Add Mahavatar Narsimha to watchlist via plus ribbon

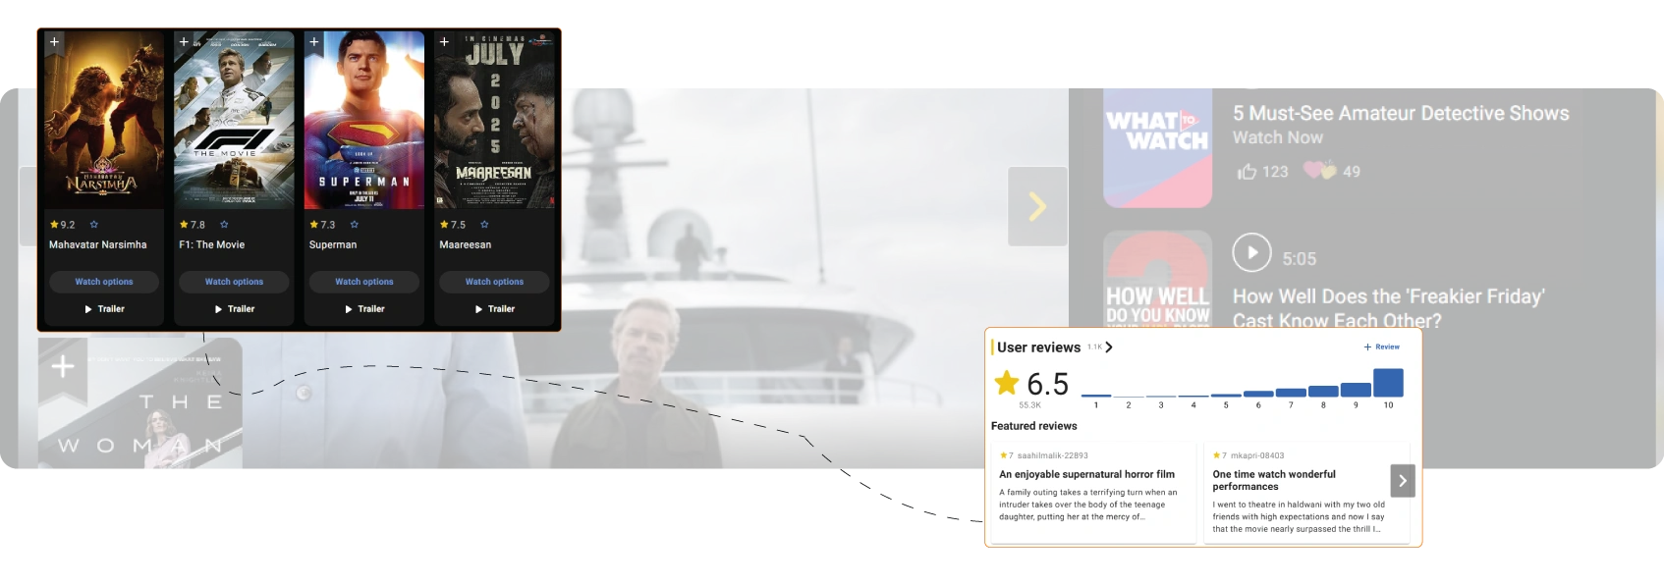click(x=55, y=42)
